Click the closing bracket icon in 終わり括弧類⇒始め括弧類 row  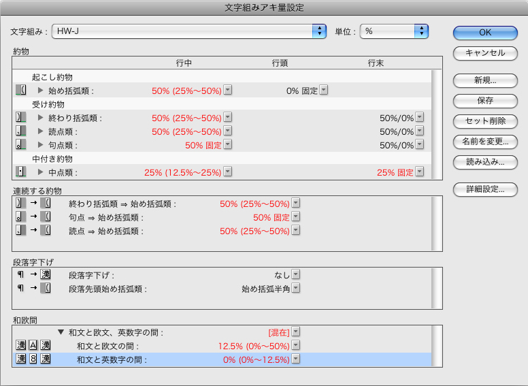(x=21, y=203)
